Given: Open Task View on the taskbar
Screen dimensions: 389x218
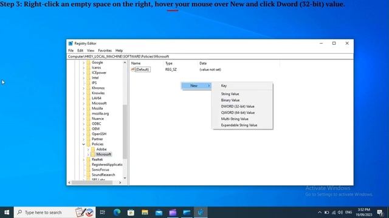Looking at the screenshot, I should click(103, 213).
